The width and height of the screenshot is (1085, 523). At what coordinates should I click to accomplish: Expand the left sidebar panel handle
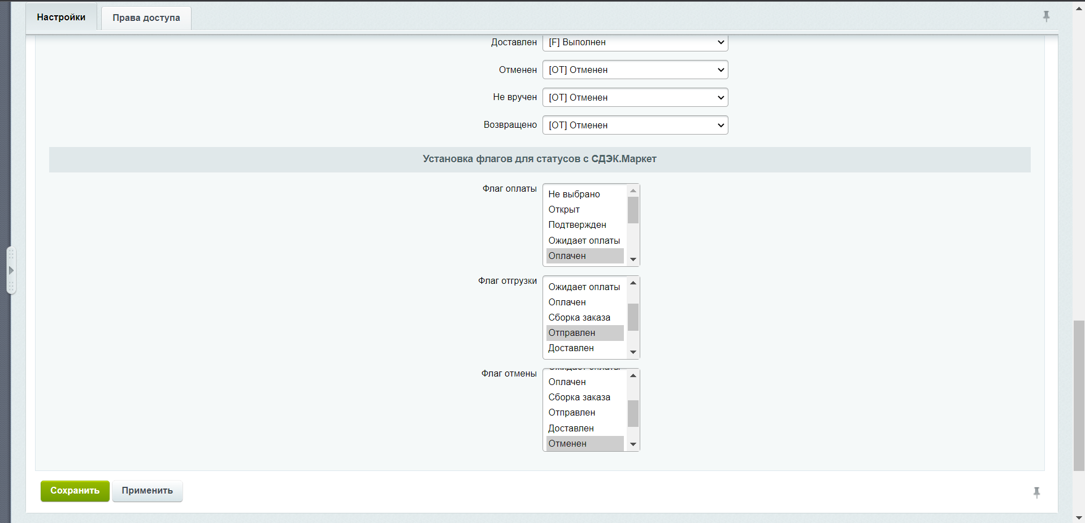tap(11, 270)
